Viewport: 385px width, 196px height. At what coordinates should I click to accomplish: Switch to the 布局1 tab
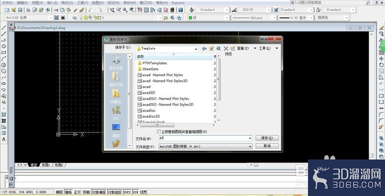pos(46,165)
